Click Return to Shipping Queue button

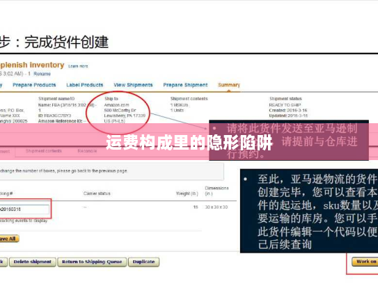click(92, 262)
